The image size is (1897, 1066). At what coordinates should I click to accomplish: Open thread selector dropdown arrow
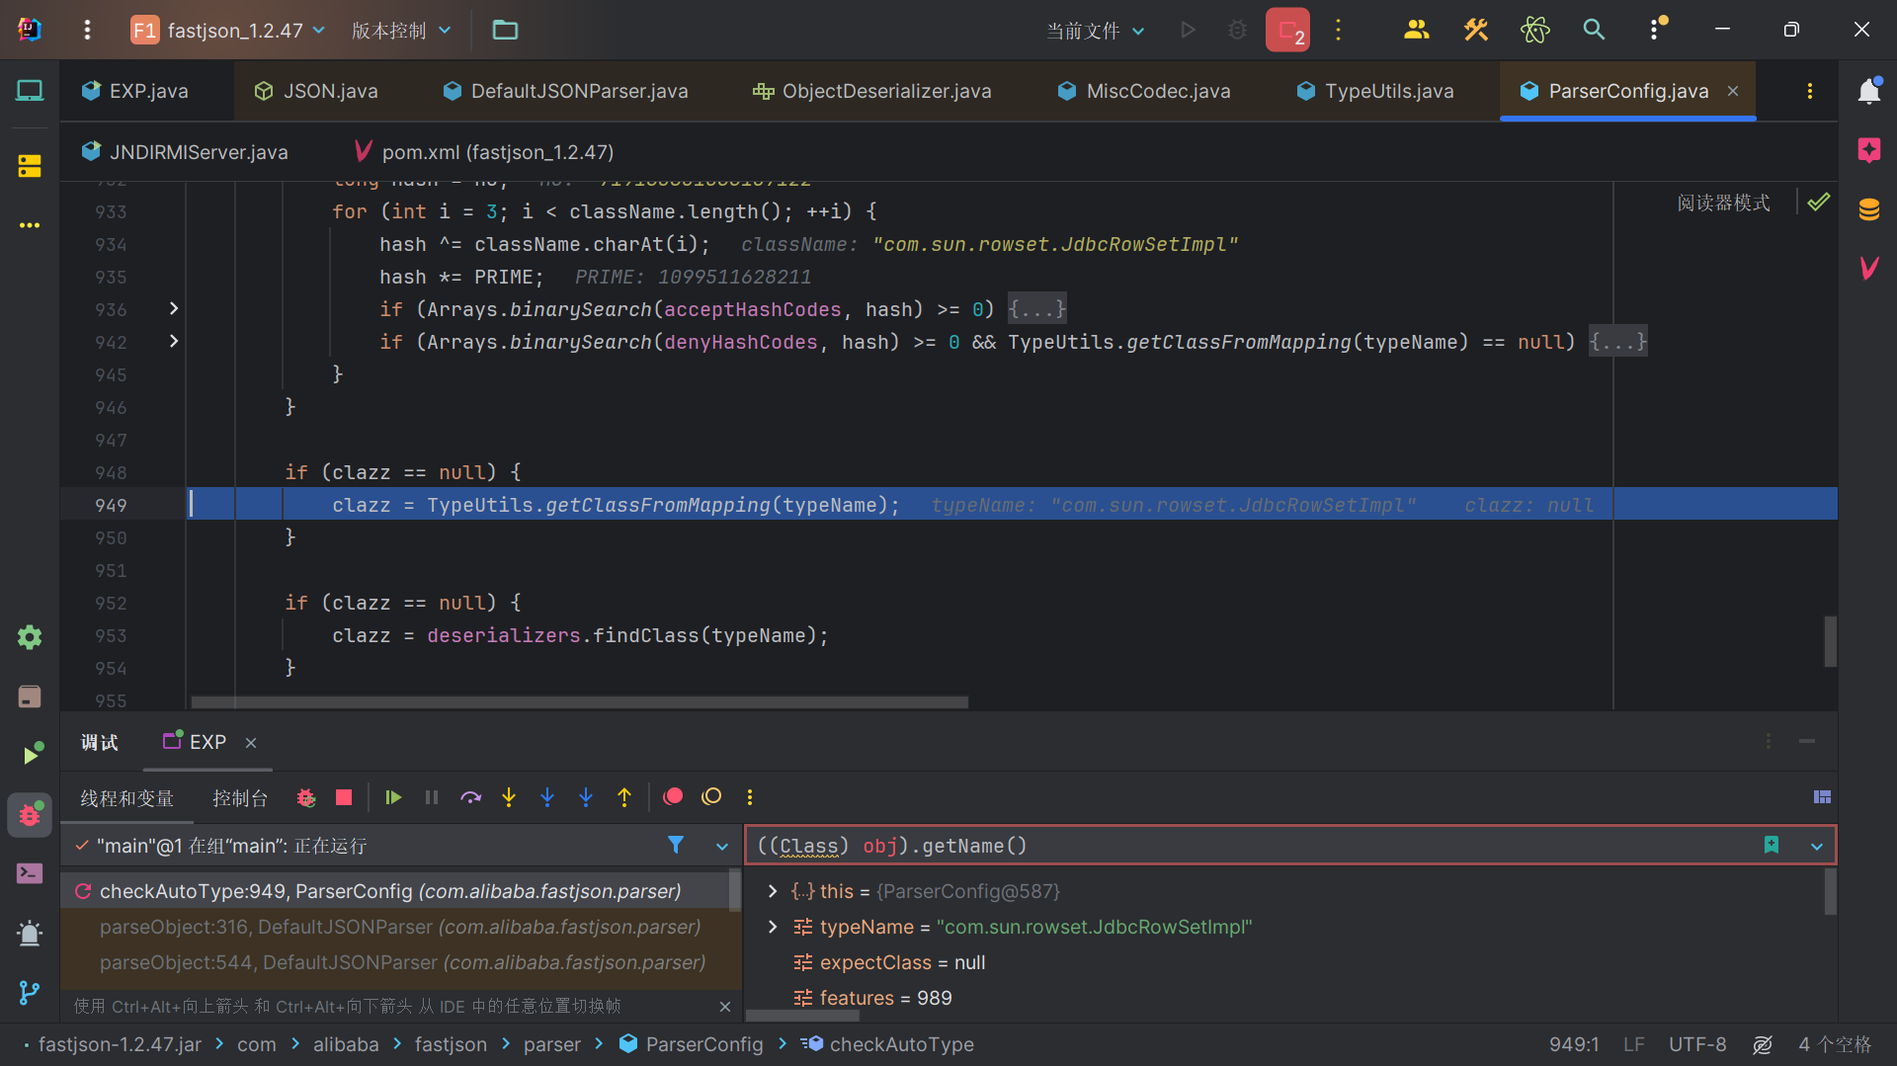coord(722,847)
